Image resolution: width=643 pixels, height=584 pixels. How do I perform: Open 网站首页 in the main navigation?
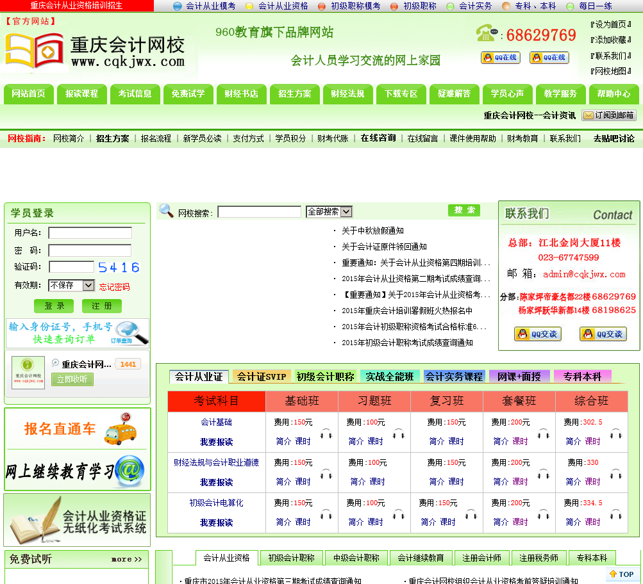coord(29,94)
